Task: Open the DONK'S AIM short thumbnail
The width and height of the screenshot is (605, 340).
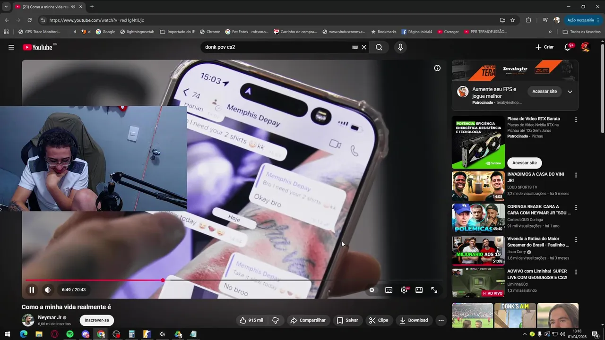Action: [x=515, y=315]
